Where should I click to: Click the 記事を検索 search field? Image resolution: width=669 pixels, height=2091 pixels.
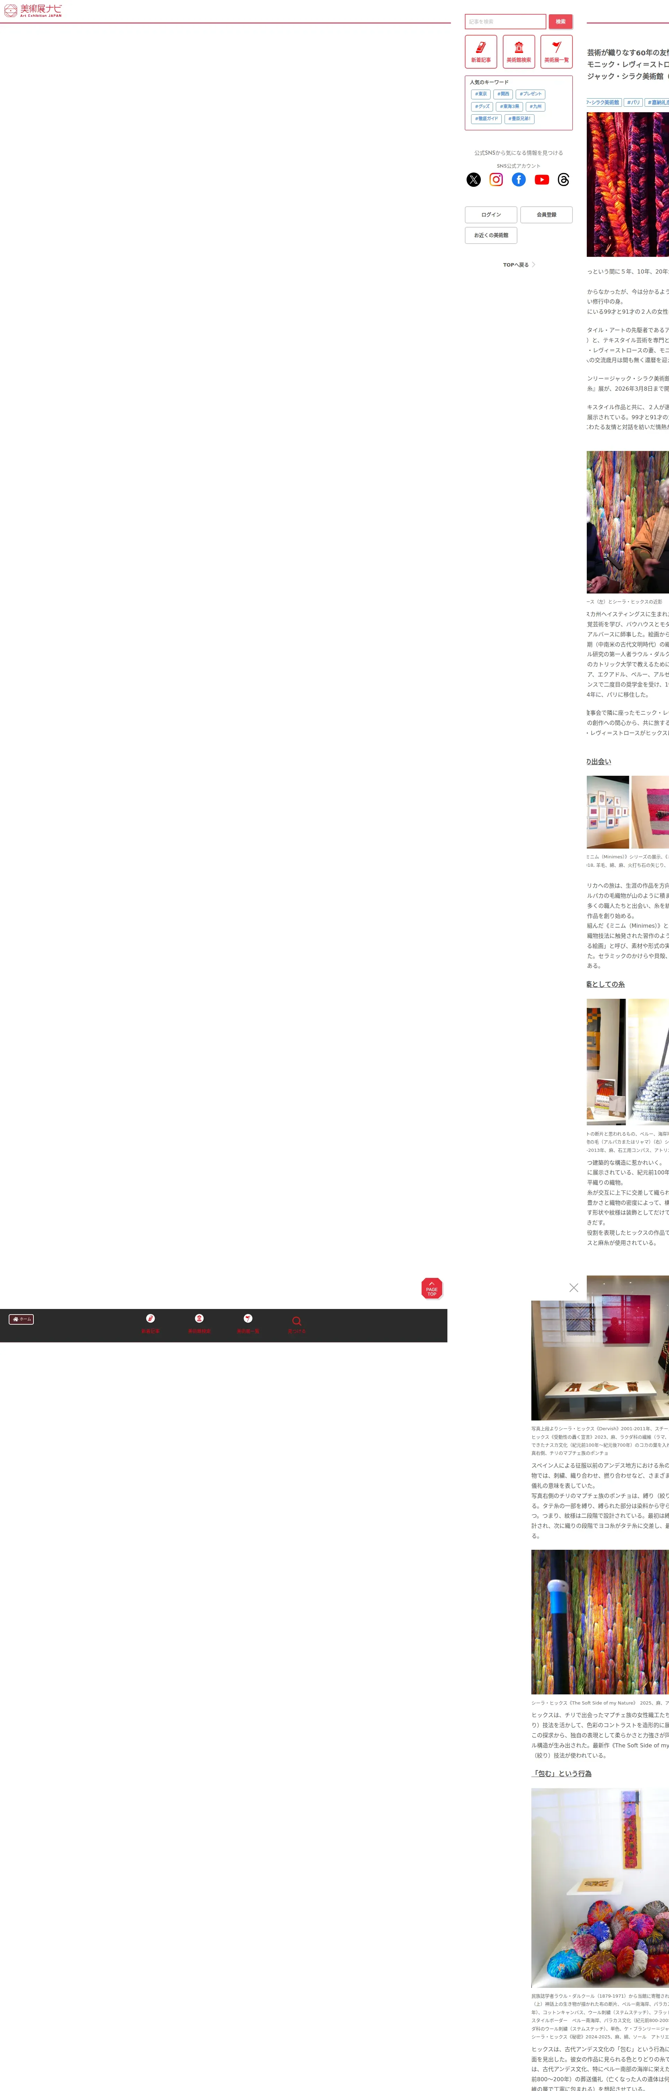point(505,22)
